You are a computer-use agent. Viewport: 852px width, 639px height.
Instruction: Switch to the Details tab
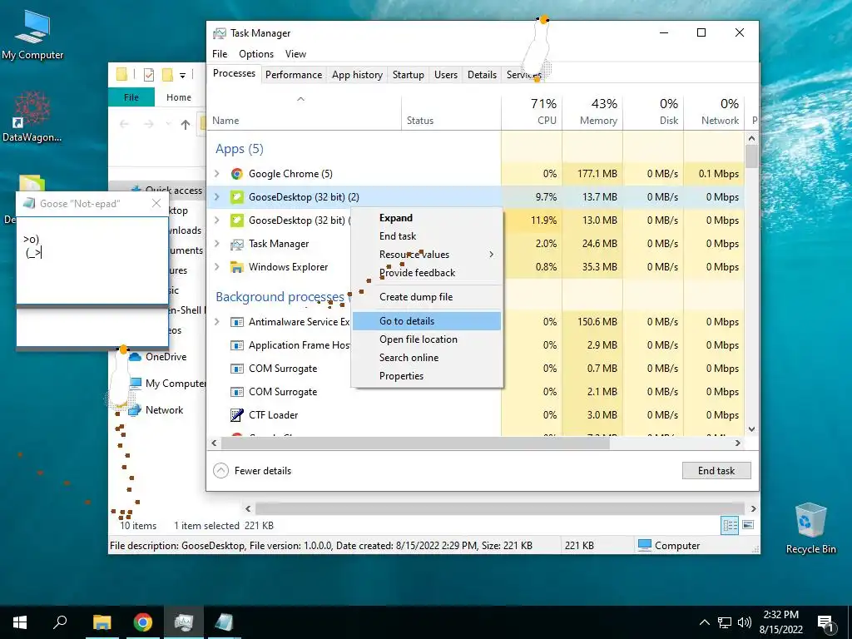(482, 75)
